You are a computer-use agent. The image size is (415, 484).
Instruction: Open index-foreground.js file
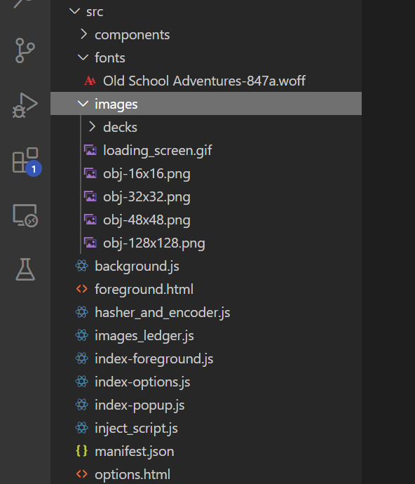pyautogui.click(x=154, y=359)
